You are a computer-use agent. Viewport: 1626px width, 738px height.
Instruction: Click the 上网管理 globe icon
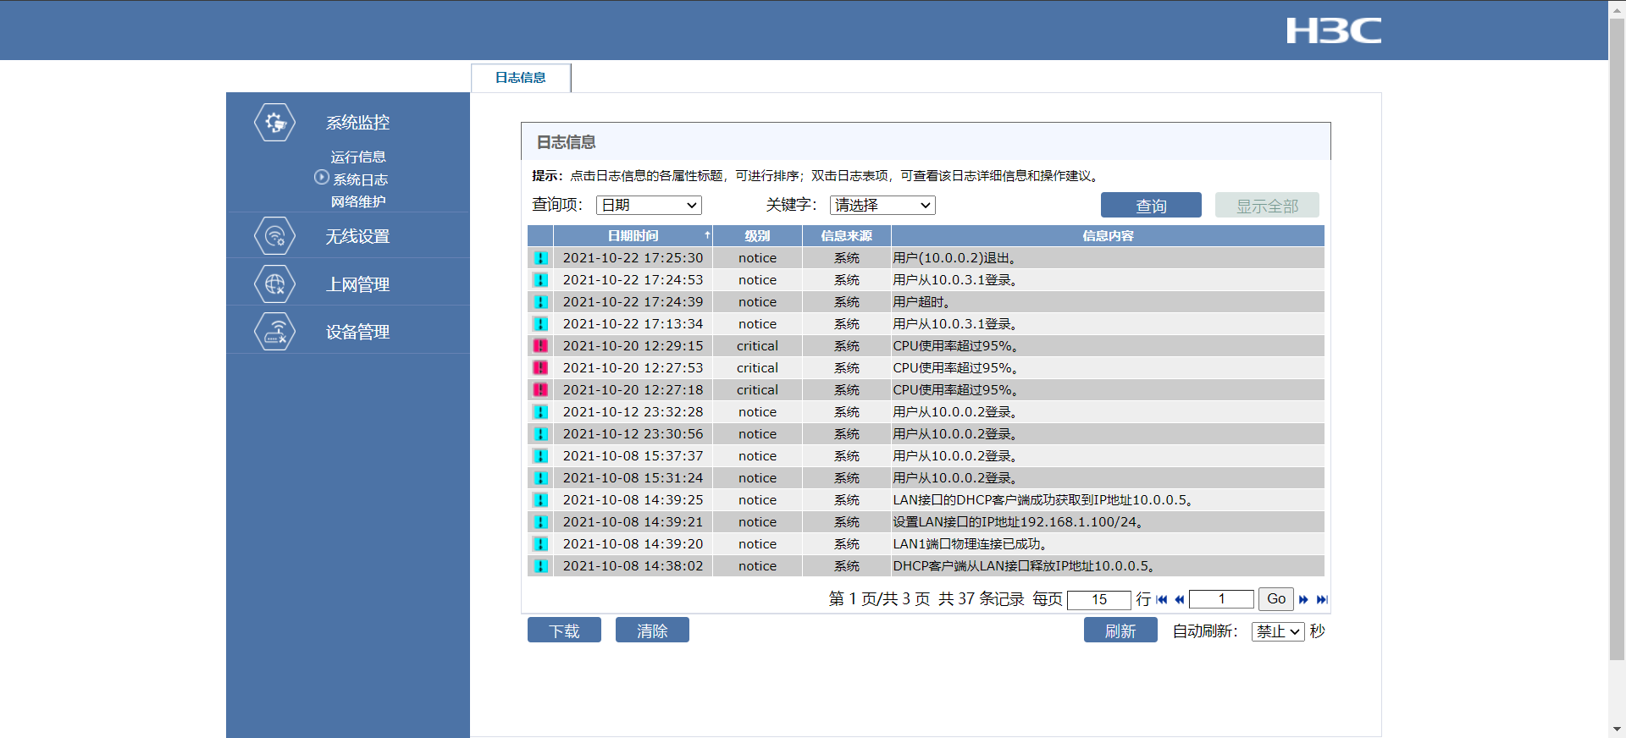tap(274, 284)
